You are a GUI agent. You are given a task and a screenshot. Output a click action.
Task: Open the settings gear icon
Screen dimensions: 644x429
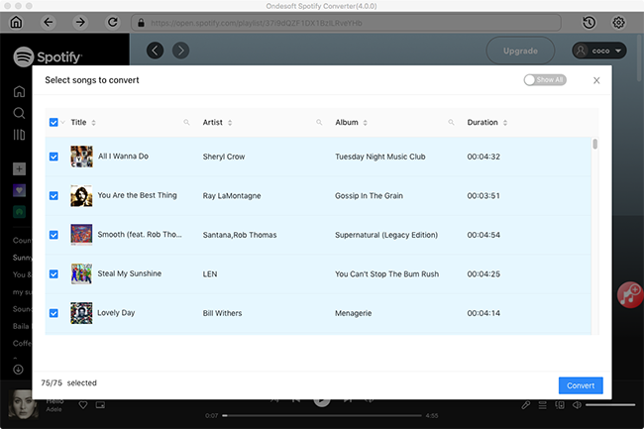click(619, 22)
